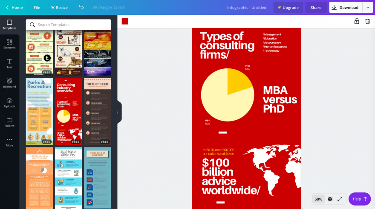The image size is (375, 209).
Task: Toggle the lock icon for element
Action: 356,21
